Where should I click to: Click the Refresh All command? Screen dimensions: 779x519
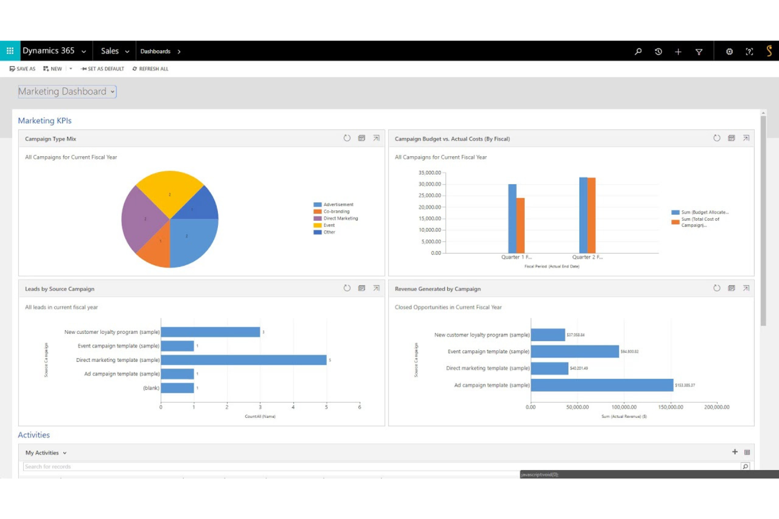click(x=151, y=68)
